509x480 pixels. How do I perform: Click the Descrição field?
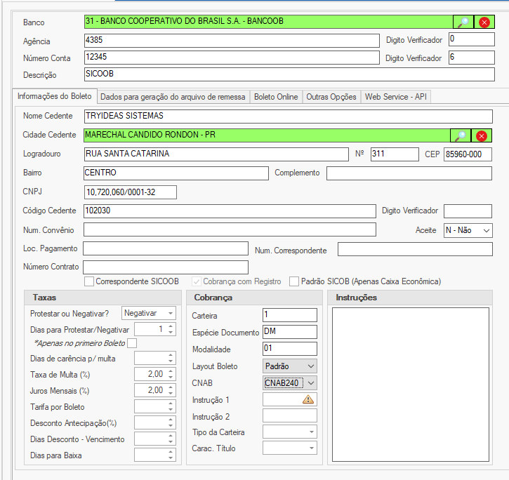point(289,74)
